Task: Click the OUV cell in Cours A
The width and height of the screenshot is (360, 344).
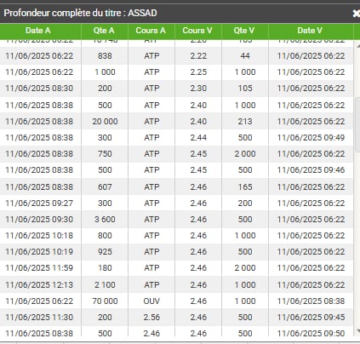Action: tap(151, 301)
